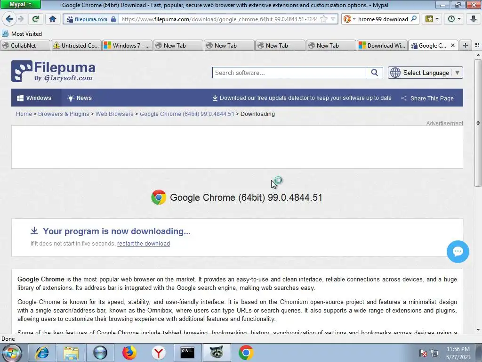Viewport: 482px width, 362px height.
Task: Click Share This Page
Action: [427, 98]
